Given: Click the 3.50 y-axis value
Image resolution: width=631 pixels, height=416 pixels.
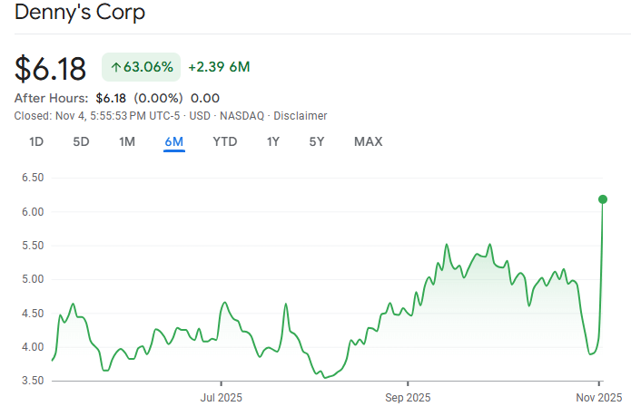Looking at the screenshot, I should [33, 381].
